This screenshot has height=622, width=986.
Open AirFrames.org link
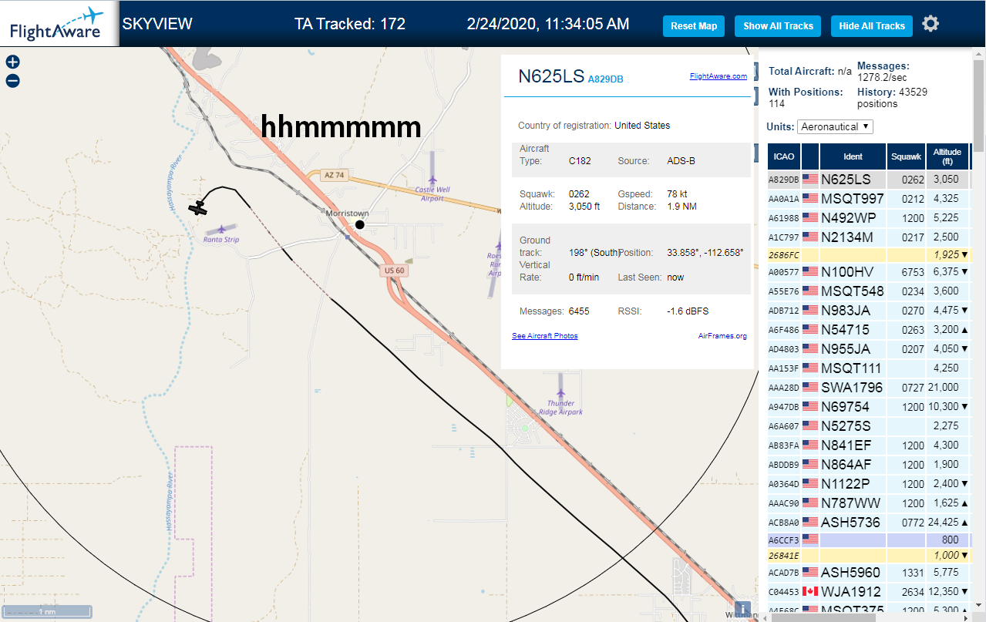722,336
